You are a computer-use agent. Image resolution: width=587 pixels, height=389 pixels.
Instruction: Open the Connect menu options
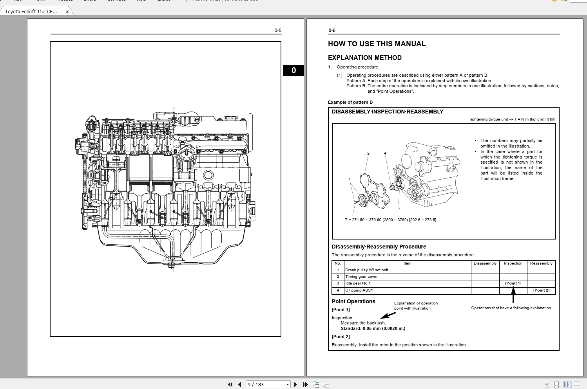[x=116, y=1]
